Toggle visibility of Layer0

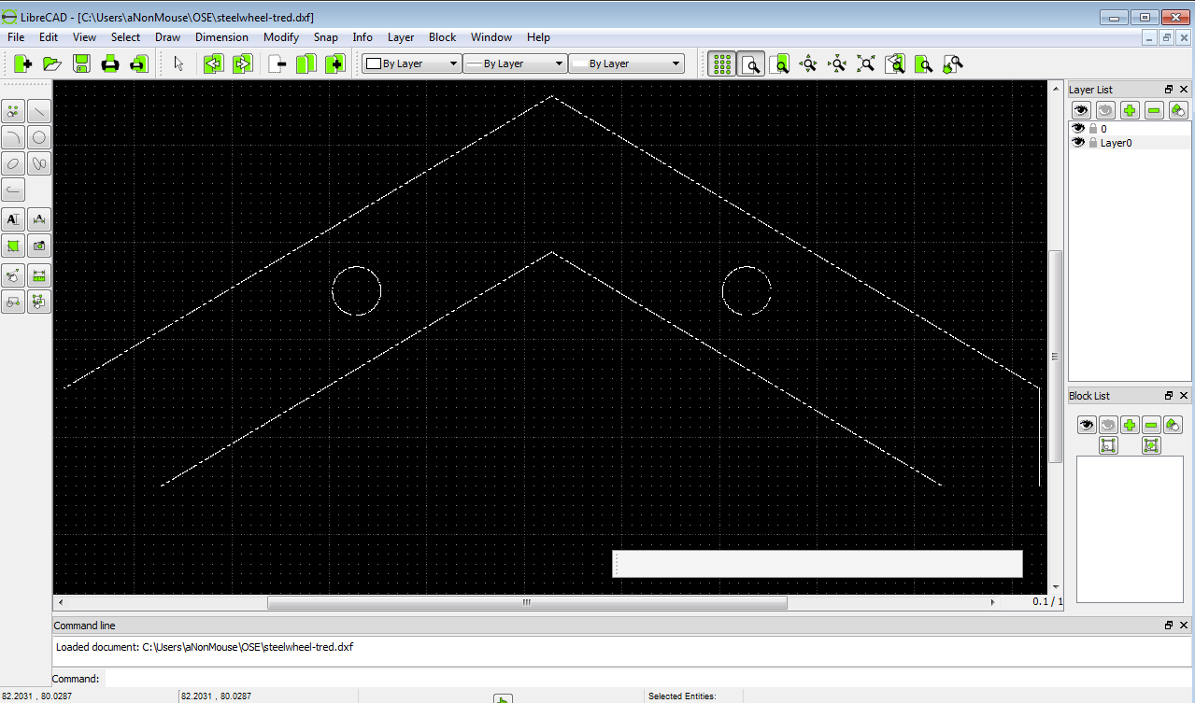1078,143
